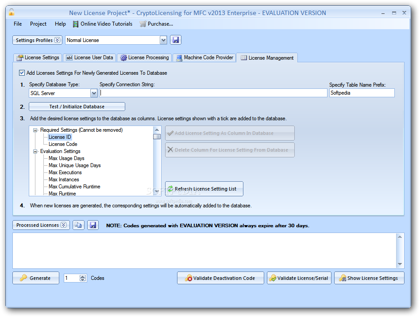Switch to the License Processing tab
The height and width of the screenshot is (317, 420).
145,58
